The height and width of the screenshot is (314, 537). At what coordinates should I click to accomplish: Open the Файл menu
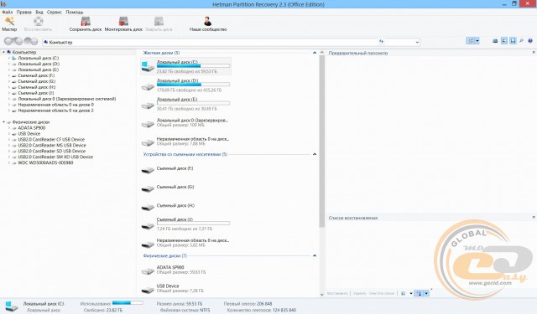click(8, 12)
